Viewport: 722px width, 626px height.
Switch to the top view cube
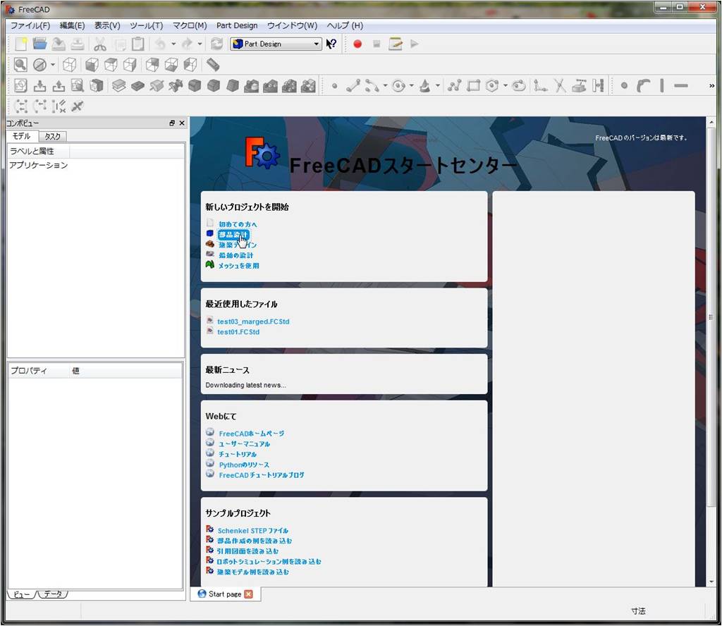111,65
